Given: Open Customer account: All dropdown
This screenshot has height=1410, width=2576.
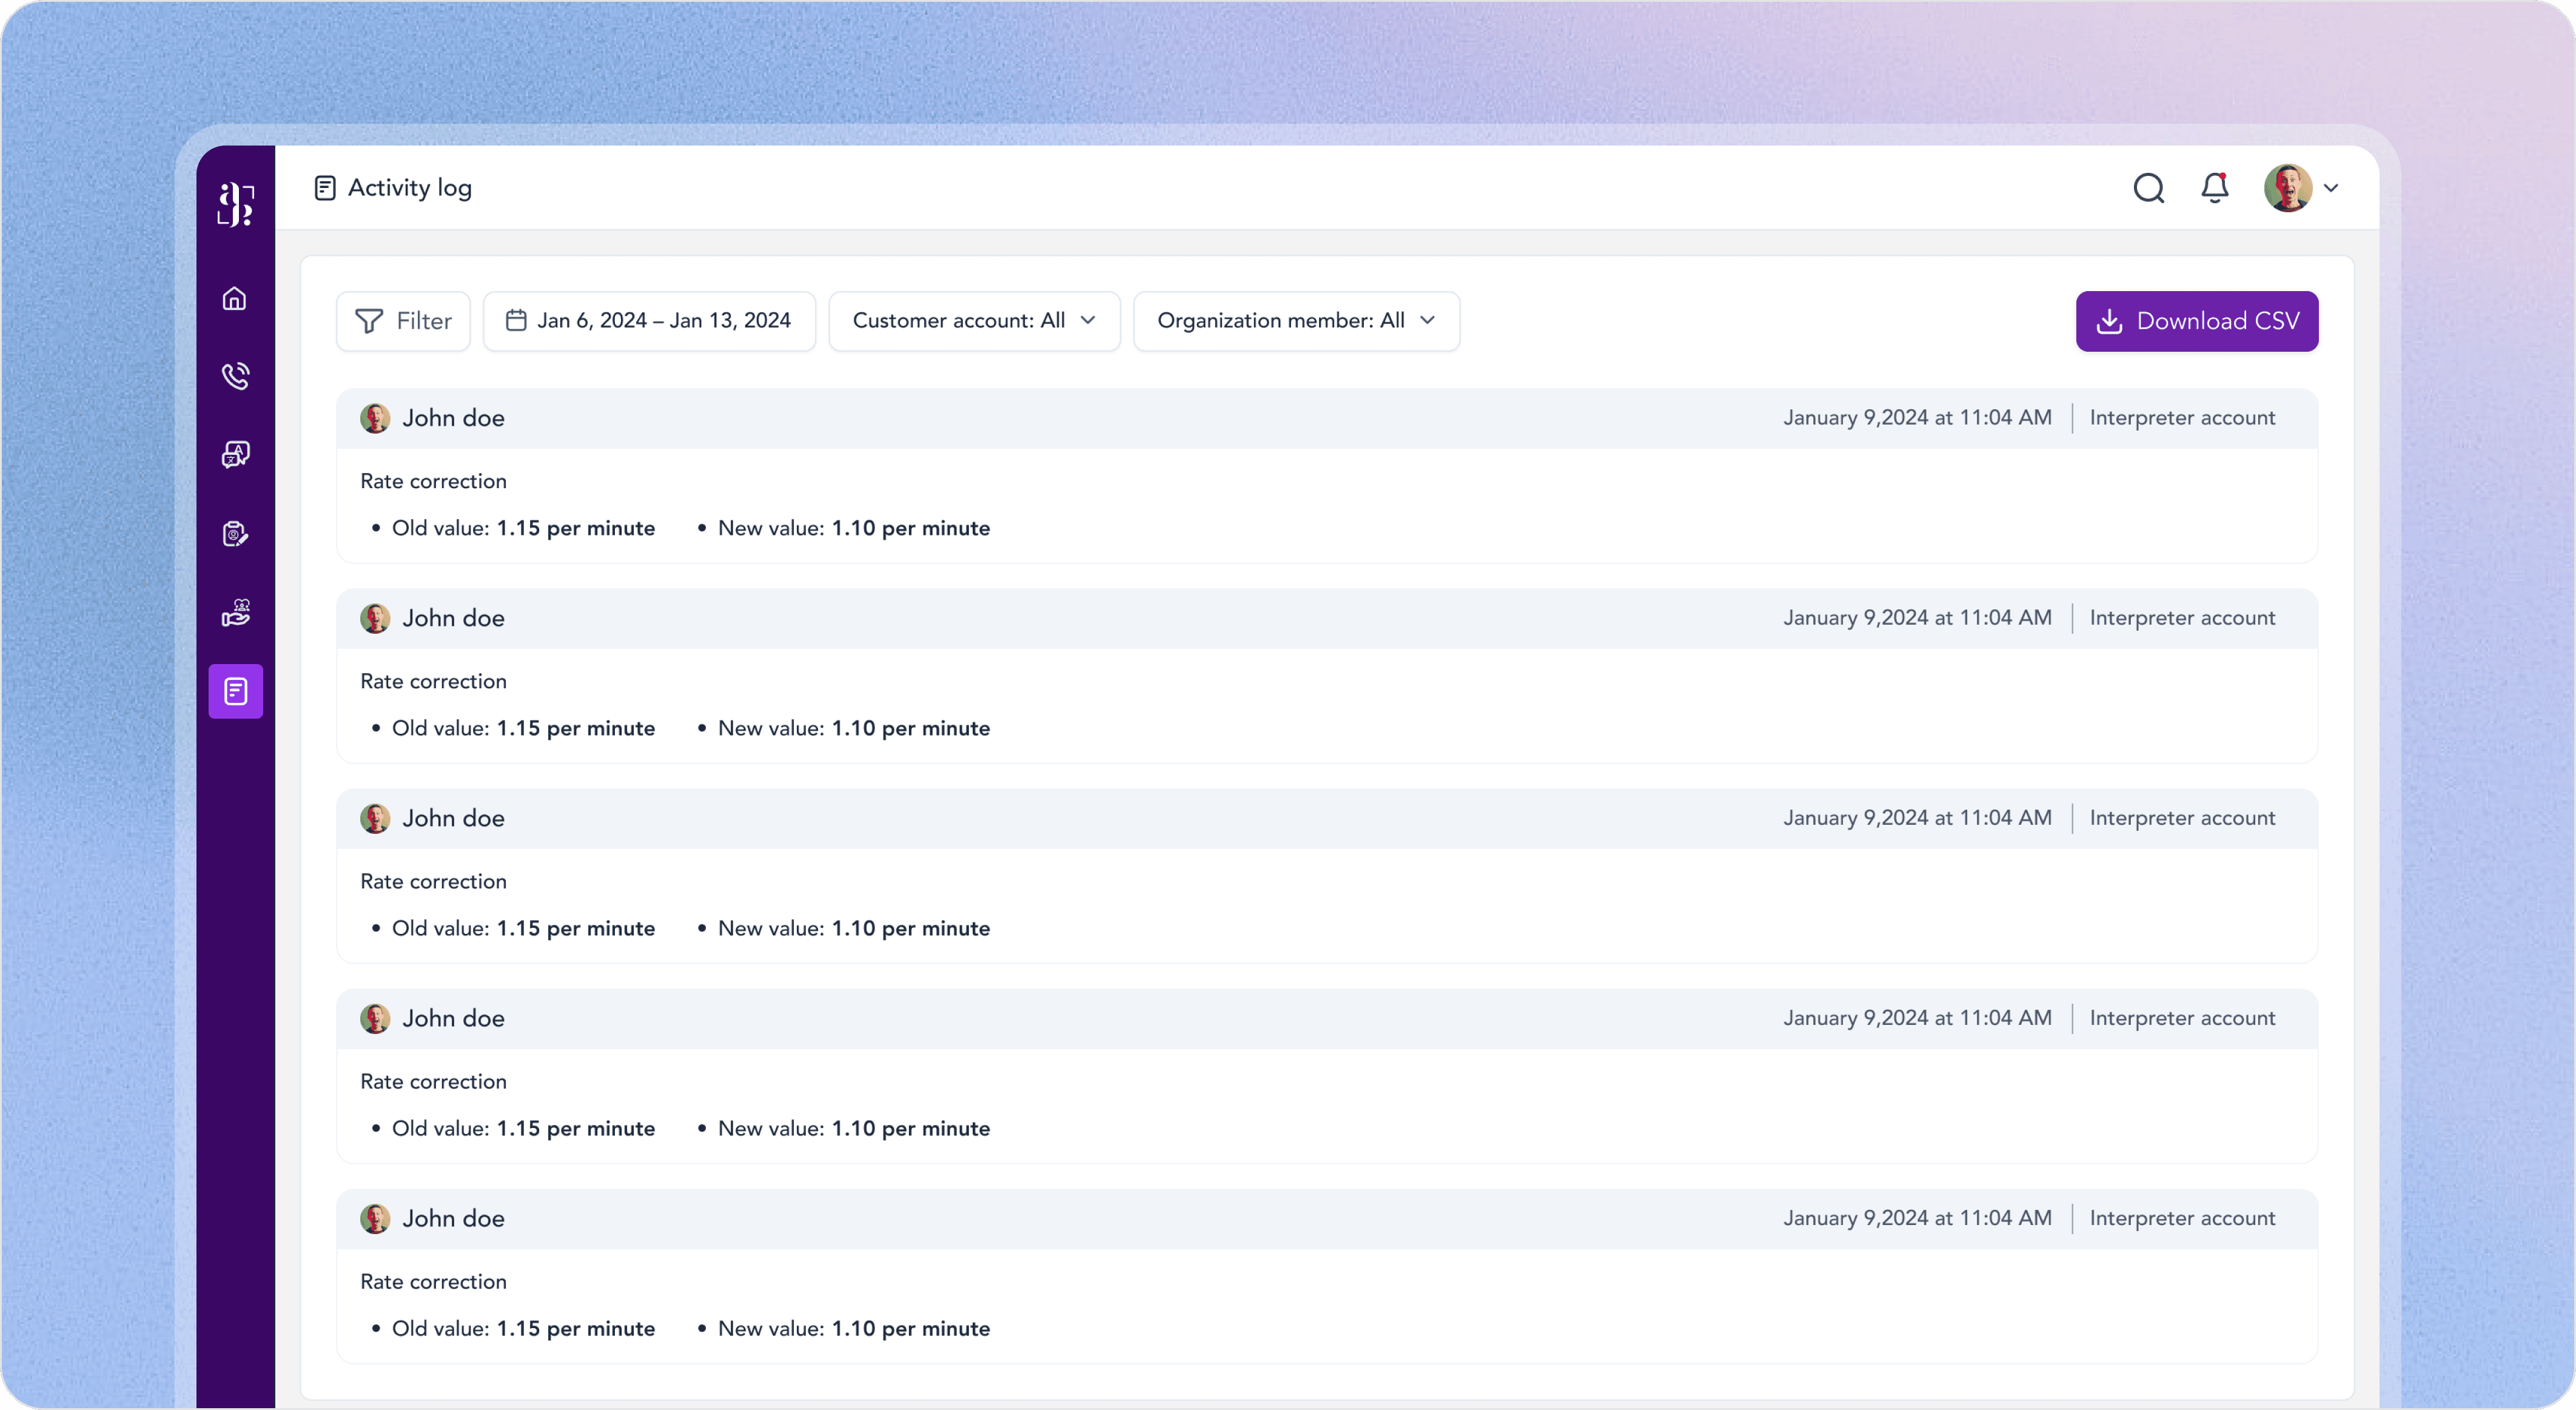Looking at the screenshot, I should tap(973, 321).
